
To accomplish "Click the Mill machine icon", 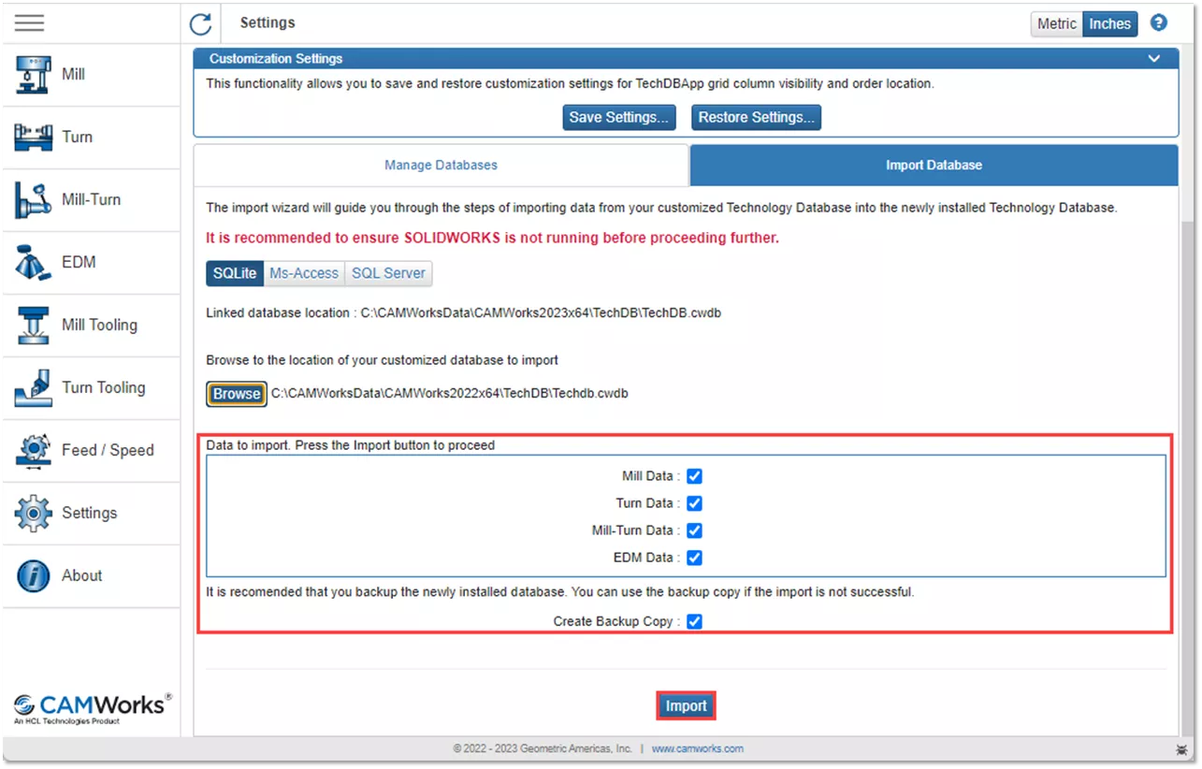I will coord(33,74).
